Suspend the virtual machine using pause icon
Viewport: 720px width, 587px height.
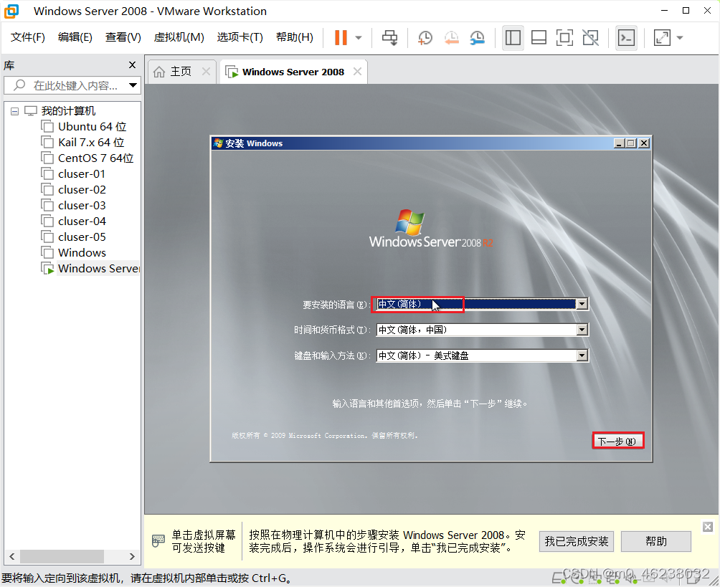[343, 37]
